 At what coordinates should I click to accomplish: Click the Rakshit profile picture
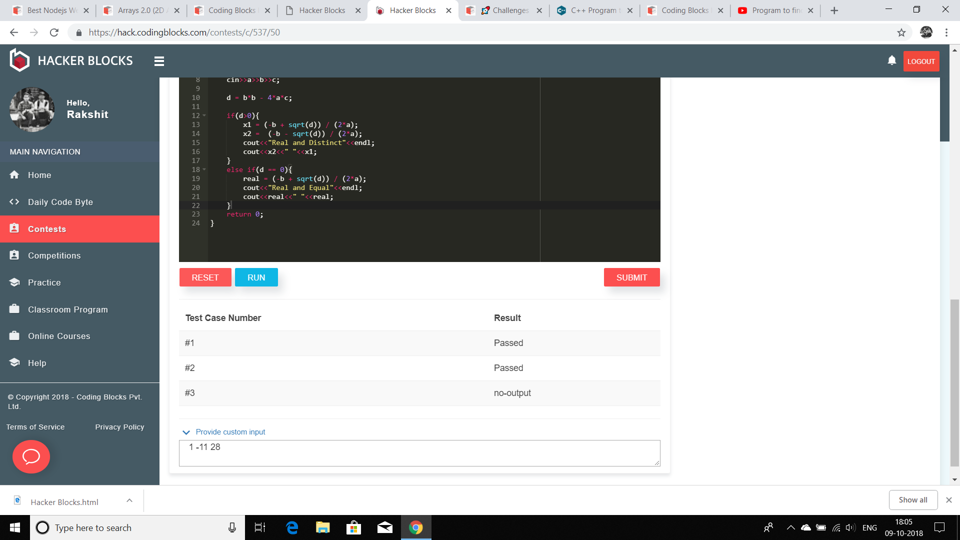32,109
